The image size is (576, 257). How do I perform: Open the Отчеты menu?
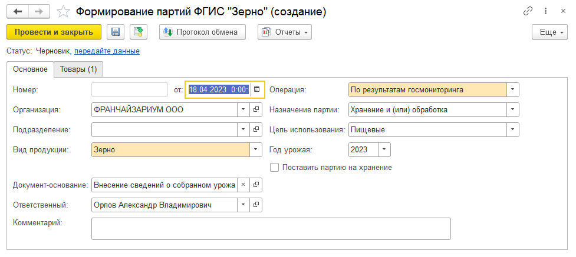pyautogui.click(x=285, y=32)
